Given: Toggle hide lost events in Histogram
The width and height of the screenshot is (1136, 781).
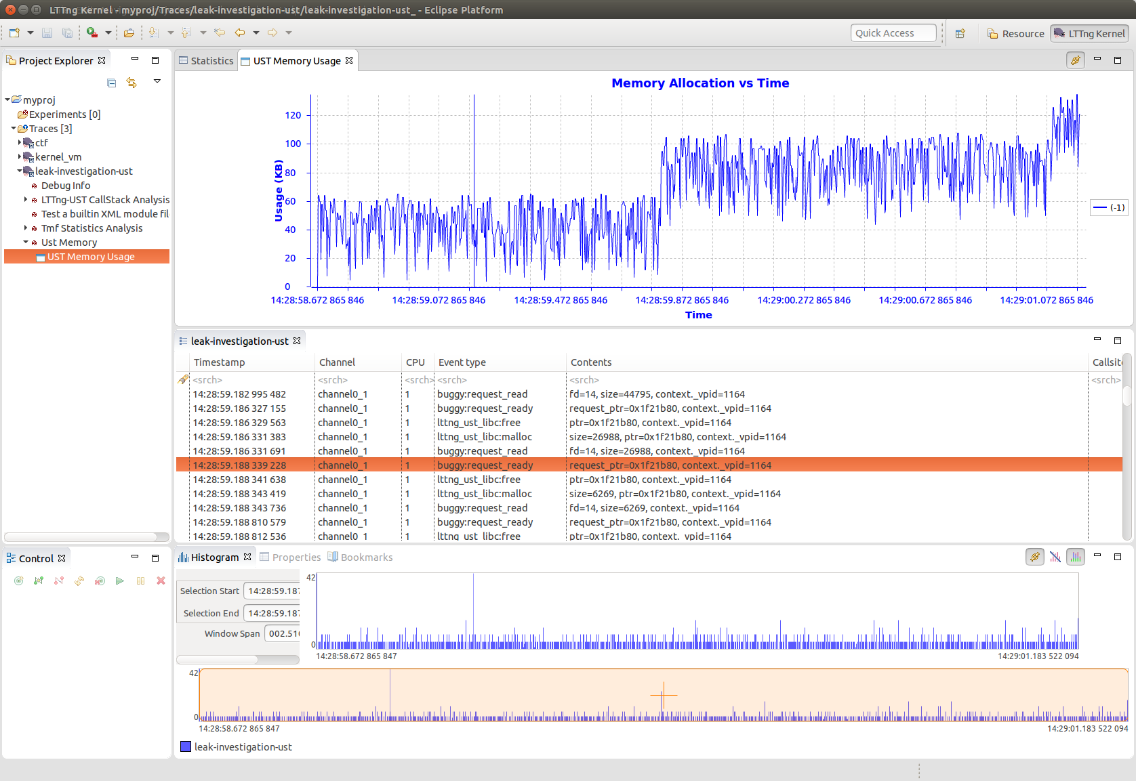Looking at the screenshot, I should pyautogui.click(x=1055, y=557).
